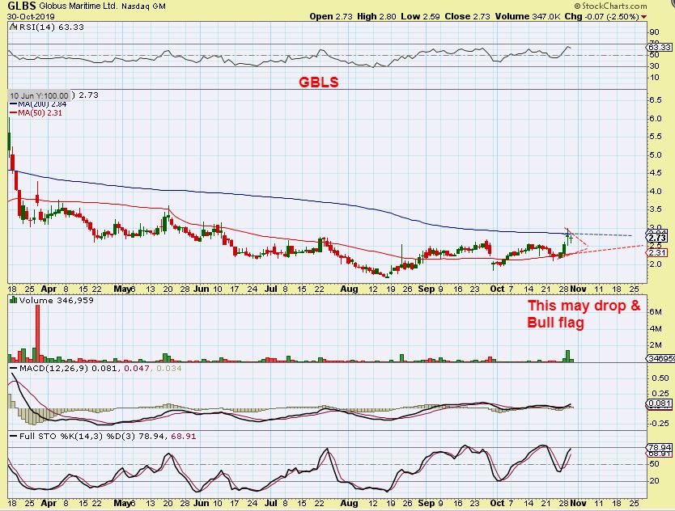Click the 2.31 moving-average tag on the price axis
Screen dimensions: 675x511
tap(657, 252)
